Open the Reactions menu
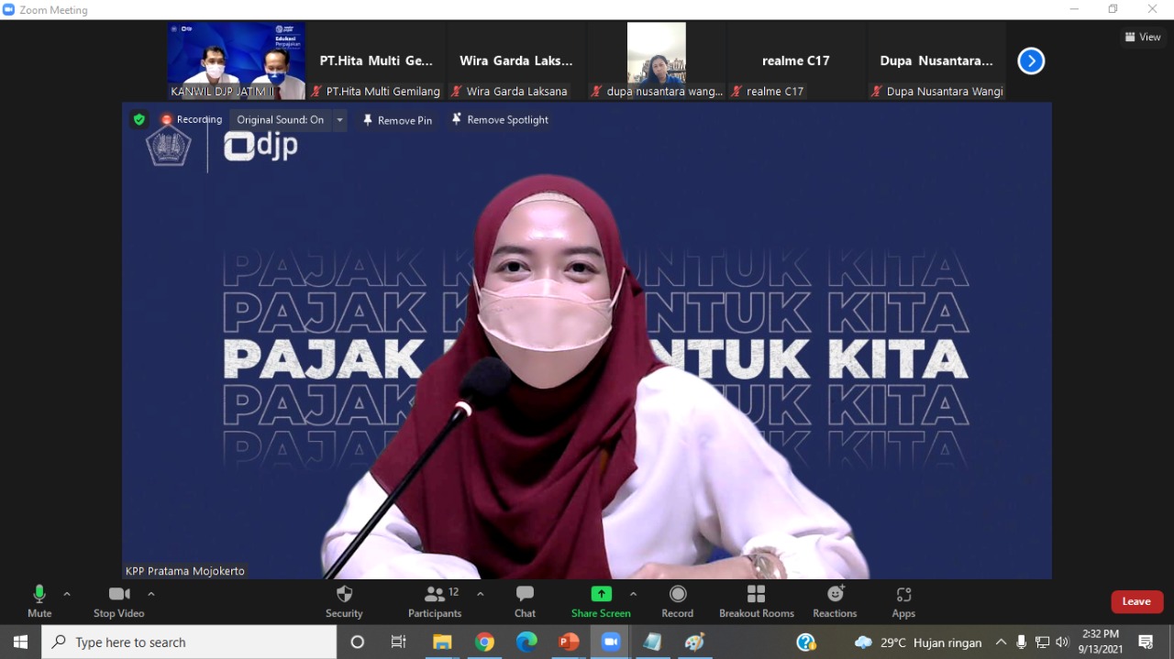The image size is (1174, 659). (x=835, y=601)
